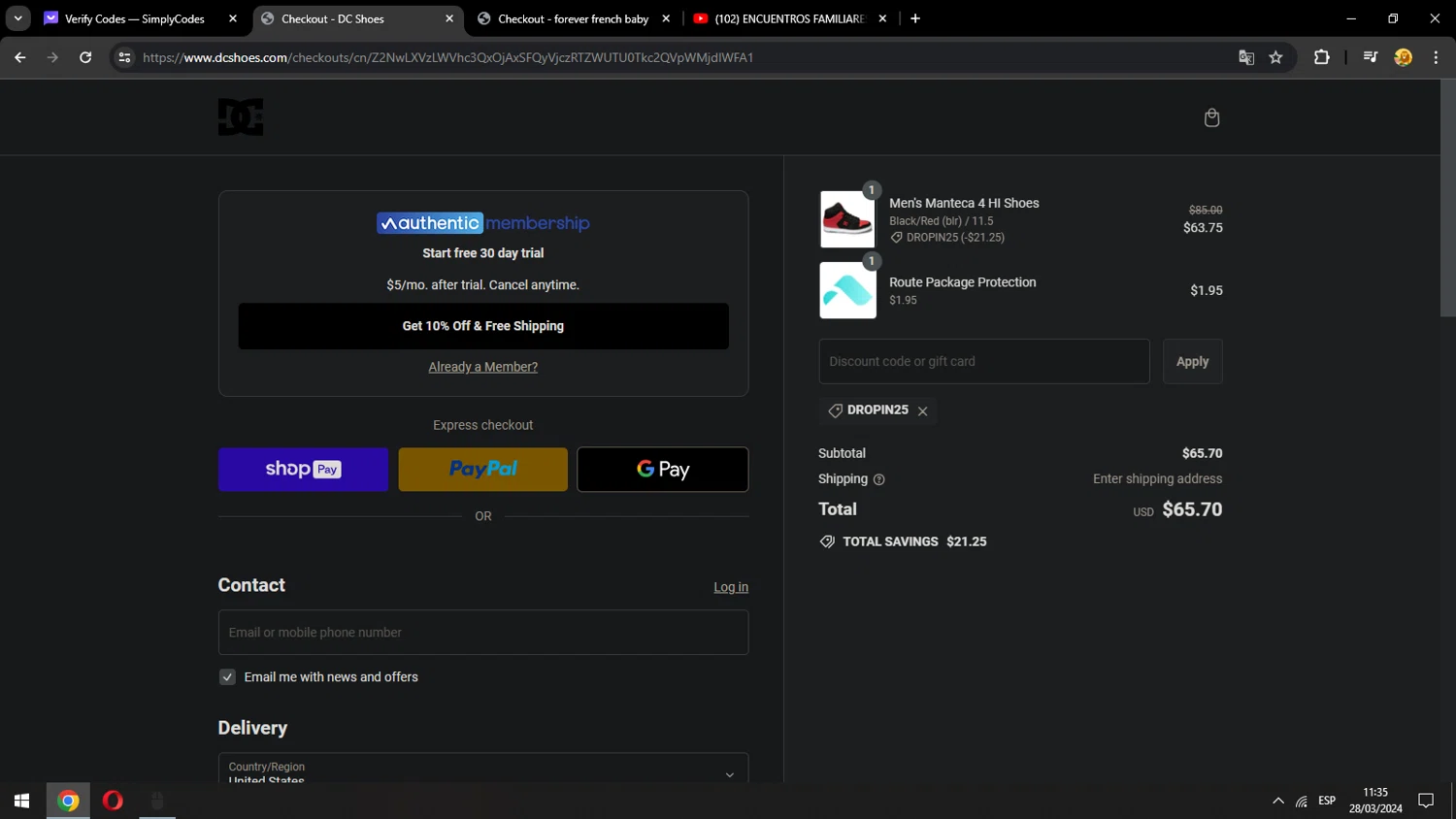Close the Checkout - DC Shoes tab
Image resolution: width=1456 pixels, height=819 pixels.
[x=449, y=18]
